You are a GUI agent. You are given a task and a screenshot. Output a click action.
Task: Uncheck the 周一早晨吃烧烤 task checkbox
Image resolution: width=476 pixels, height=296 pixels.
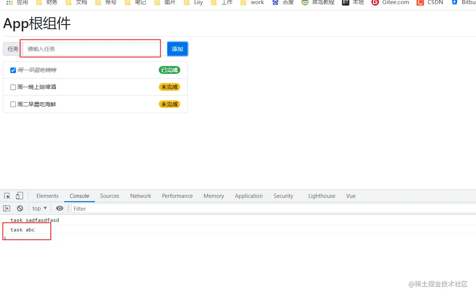(x=13, y=70)
